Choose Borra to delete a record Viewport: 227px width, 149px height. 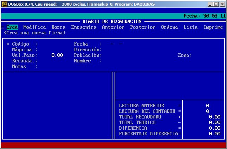click(x=58, y=27)
